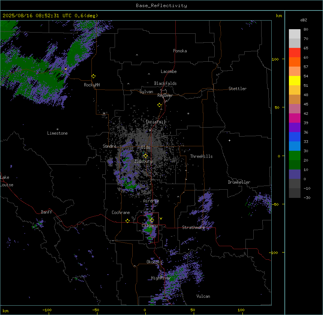Select the yellow diamond marker between Olds and Didsbury
The image size is (323, 315).
point(145,156)
